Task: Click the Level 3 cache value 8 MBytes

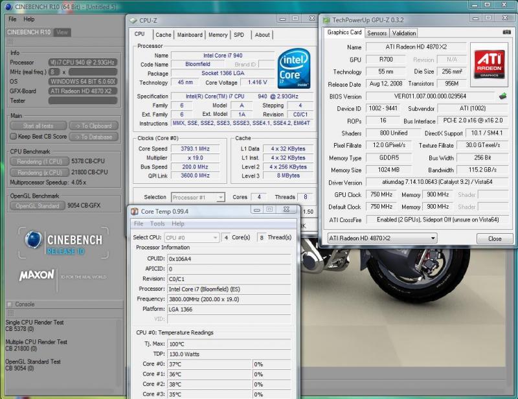Action: click(x=288, y=176)
